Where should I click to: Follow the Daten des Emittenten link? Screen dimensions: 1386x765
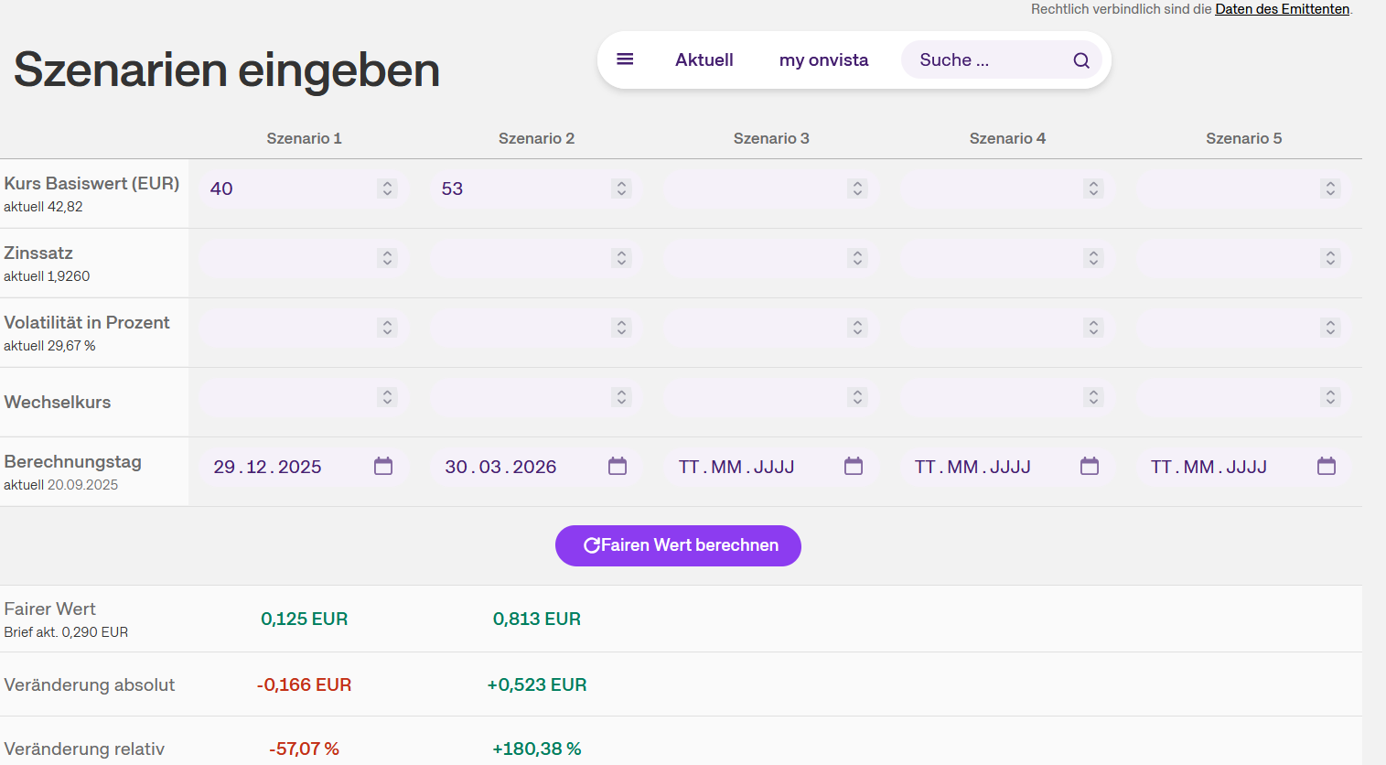[1282, 9]
